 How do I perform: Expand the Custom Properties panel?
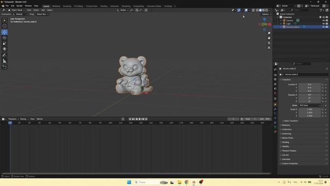click(x=290, y=164)
